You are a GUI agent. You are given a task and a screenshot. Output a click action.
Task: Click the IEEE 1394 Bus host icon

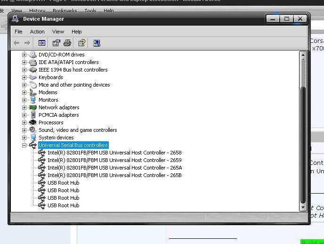click(x=32, y=70)
